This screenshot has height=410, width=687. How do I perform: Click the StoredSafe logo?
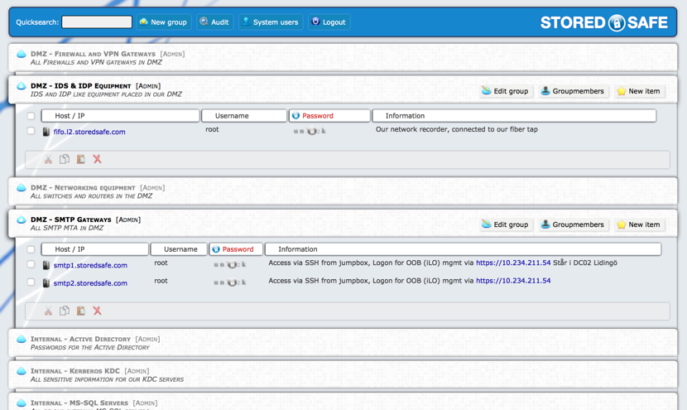[x=603, y=22]
